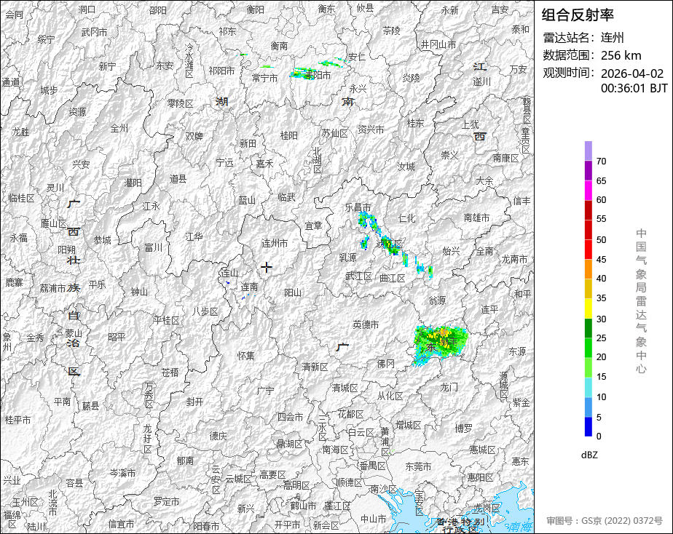Click the dBZ unit label under the legend
Viewport: 673px width, 534px height.
[589, 455]
